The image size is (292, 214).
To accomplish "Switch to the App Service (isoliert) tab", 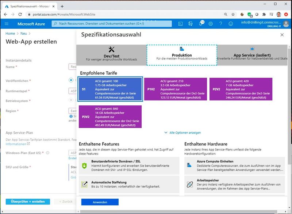I will click(252, 55).
